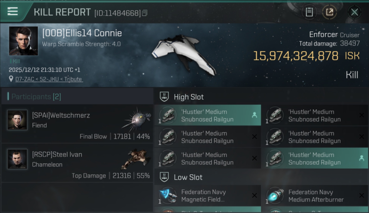Click the Weltschmerz participant row
Screen dimensions: 369x213
(77, 124)
